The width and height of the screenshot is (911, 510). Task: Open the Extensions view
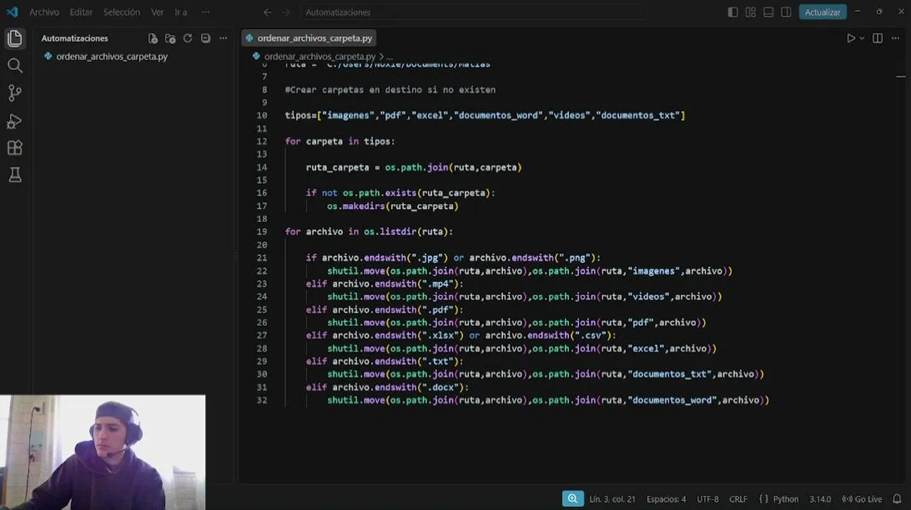coord(14,148)
